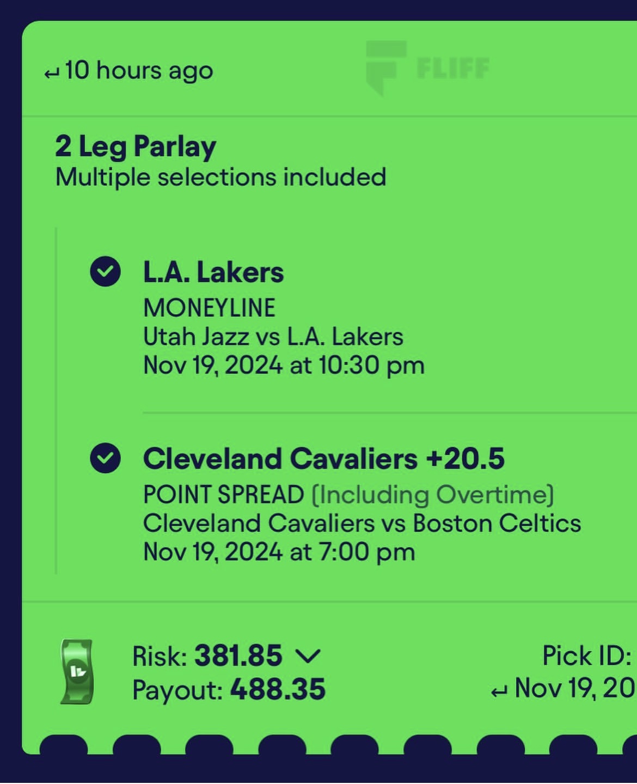Image resolution: width=637 pixels, height=784 pixels.
Task: Click the '10 hours ago' timestamp
Action: pyautogui.click(x=138, y=70)
